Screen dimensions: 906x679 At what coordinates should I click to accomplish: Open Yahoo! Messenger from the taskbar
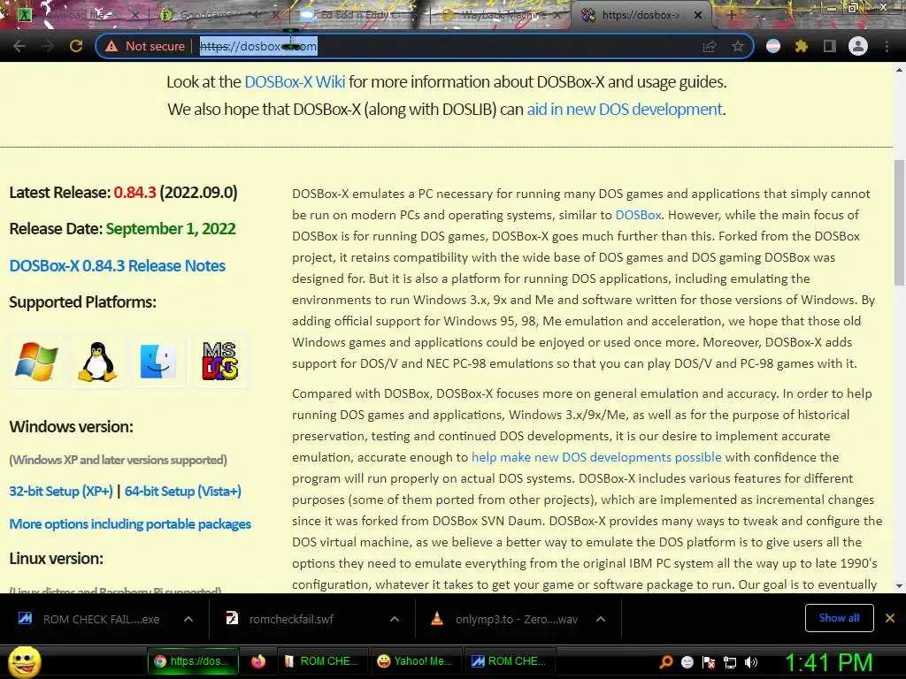click(x=416, y=661)
